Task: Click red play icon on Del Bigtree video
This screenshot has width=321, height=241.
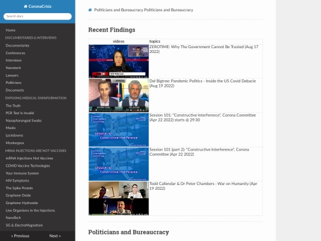Action: tap(119, 95)
